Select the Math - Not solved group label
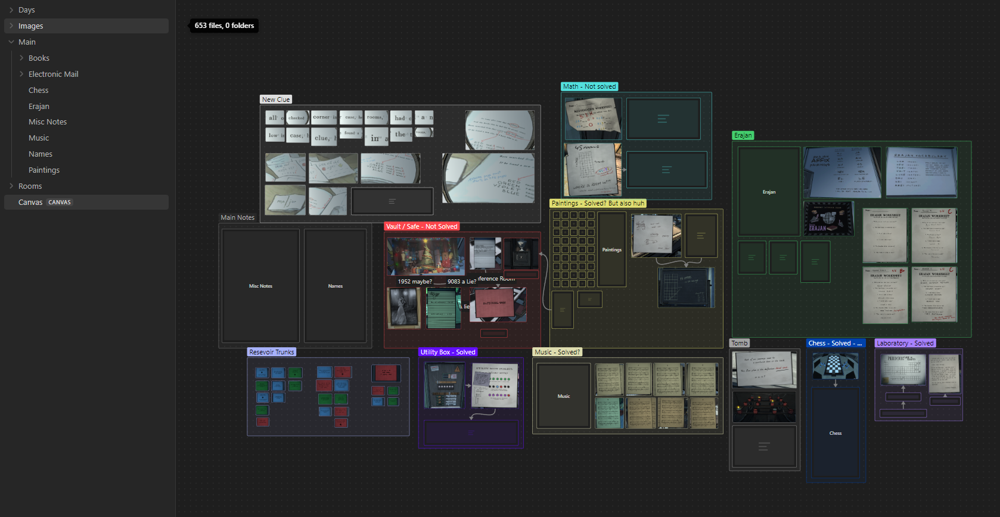 [x=589, y=86]
